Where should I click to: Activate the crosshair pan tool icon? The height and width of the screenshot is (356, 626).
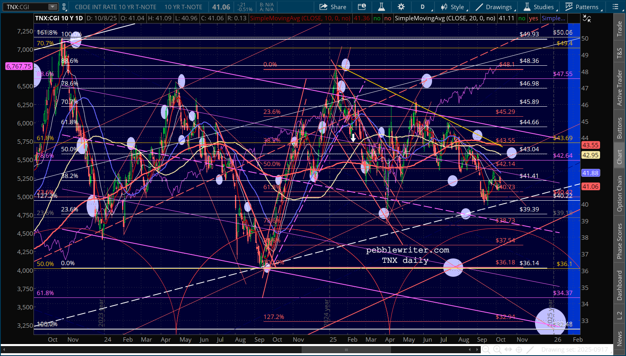click(519, 350)
